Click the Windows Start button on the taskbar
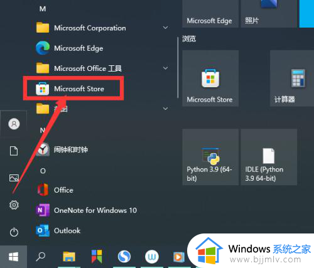 pos(13,257)
